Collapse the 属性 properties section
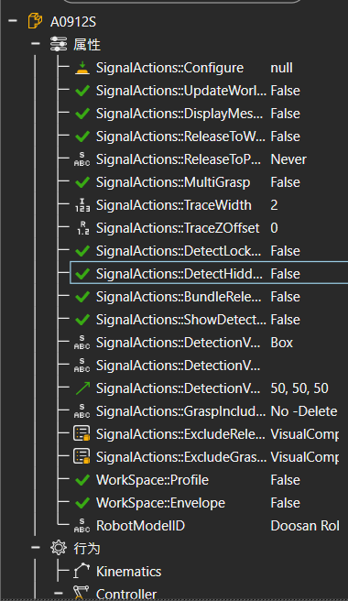Image resolution: width=348 pixels, height=601 pixels. 36,44
